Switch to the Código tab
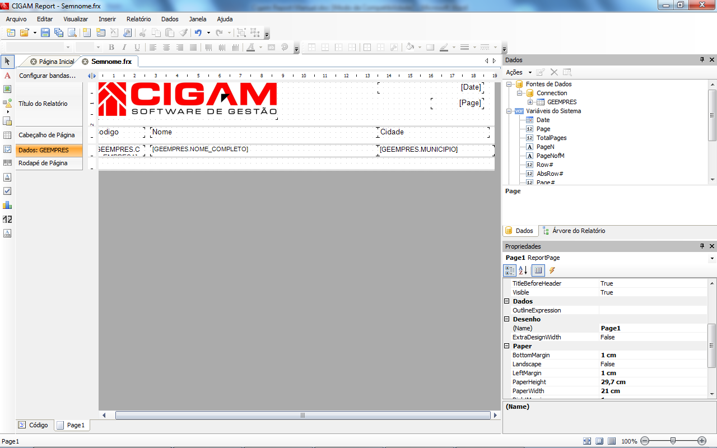The height and width of the screenshot is (448, 717). (35, 425)
